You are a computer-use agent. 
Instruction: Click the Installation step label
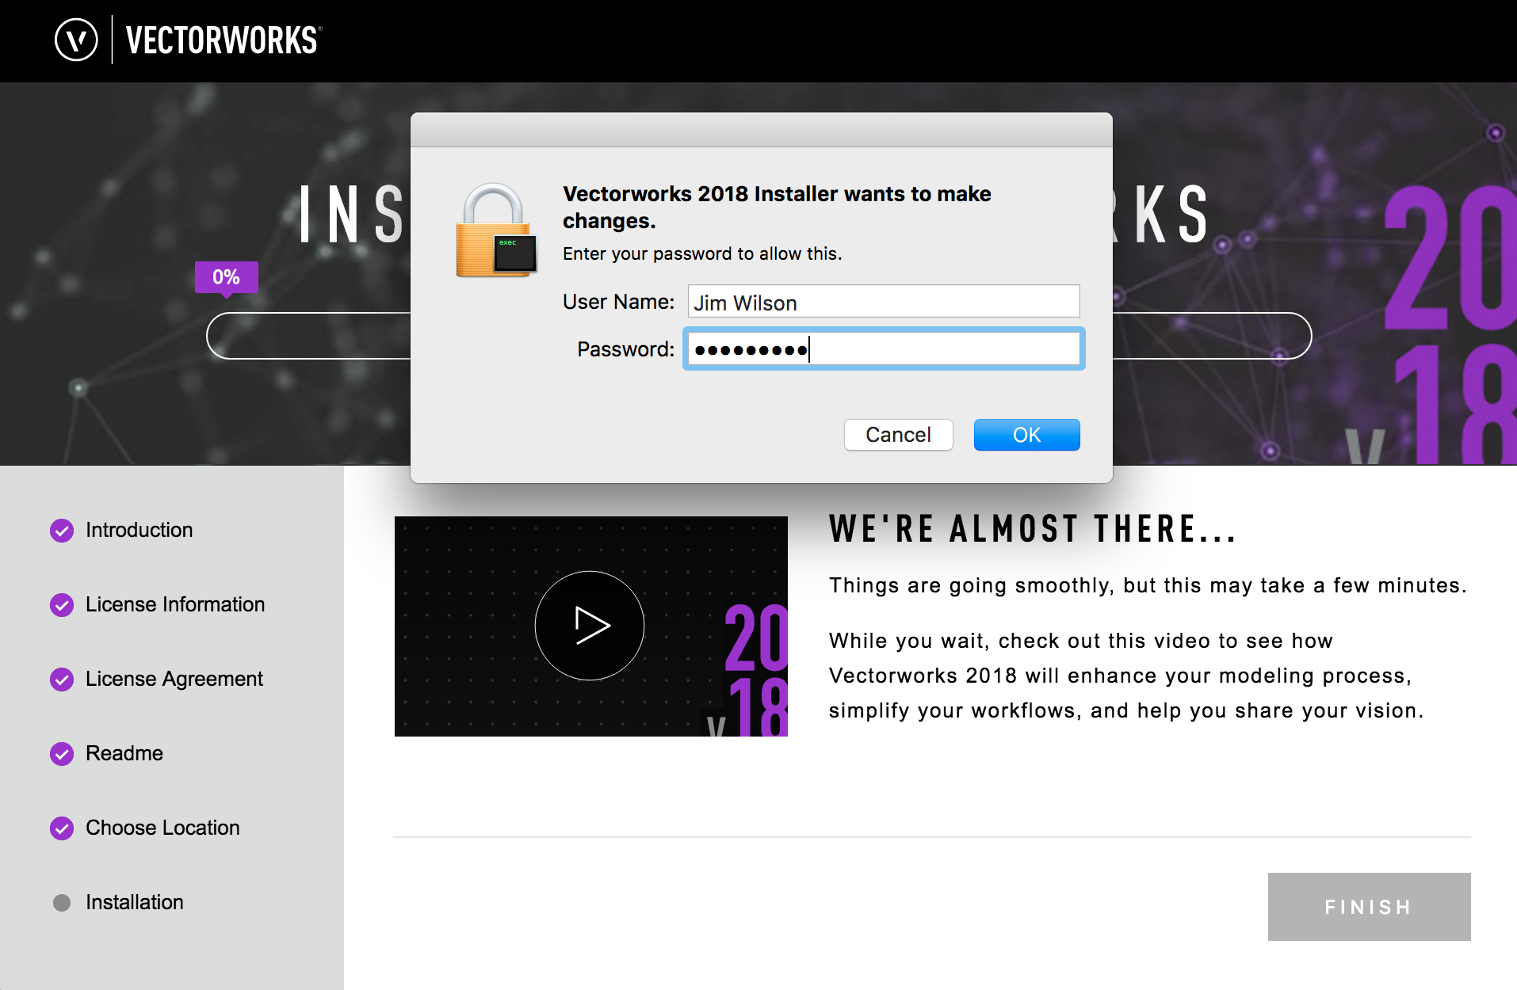(x=134, y=902)
